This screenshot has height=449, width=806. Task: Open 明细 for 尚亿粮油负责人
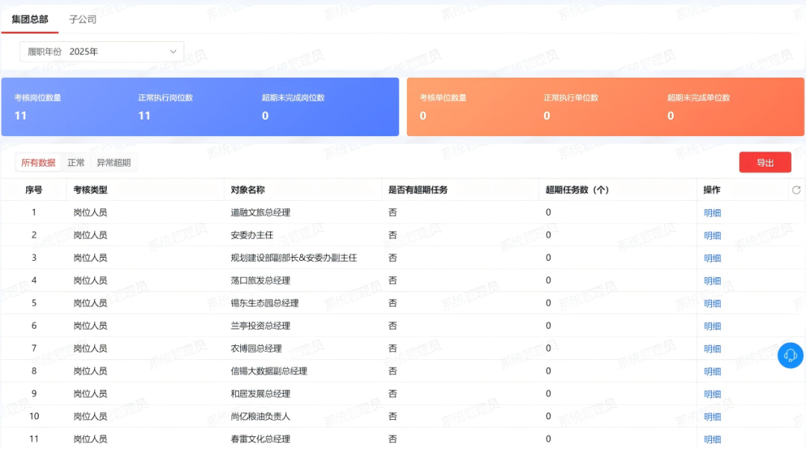pyautogui.click(x=712, y=417)
